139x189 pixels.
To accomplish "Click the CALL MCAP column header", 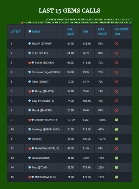I will pyautogui.click(x=71, y=32).
